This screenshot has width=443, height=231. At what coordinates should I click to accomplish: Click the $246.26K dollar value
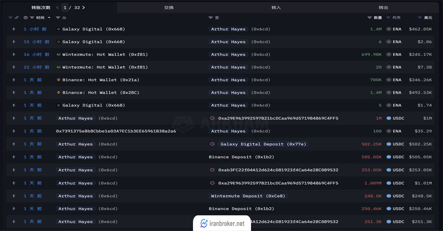click(x=420, y=80)
